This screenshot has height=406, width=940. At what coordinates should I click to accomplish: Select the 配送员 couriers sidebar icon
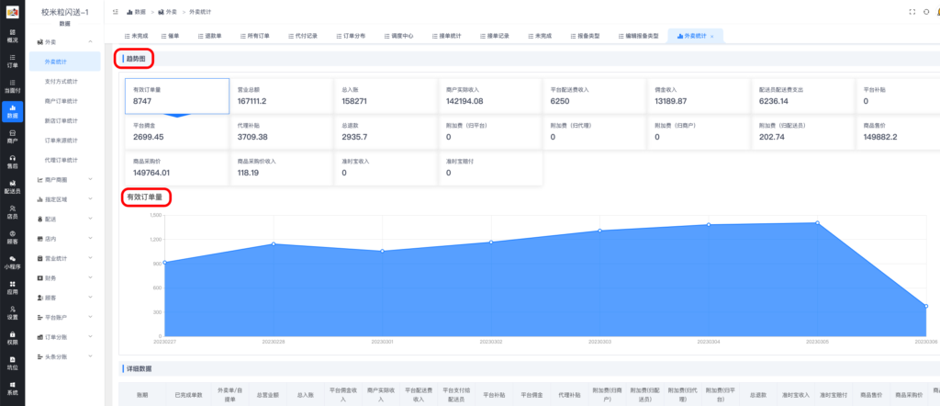pyautogui.click(x=12, y=187)
